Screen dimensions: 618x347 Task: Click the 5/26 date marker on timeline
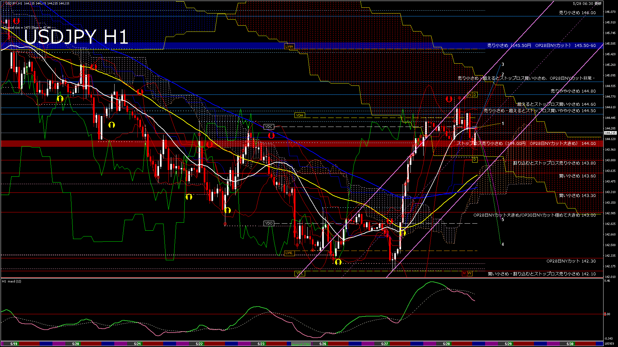coord(323,344)
